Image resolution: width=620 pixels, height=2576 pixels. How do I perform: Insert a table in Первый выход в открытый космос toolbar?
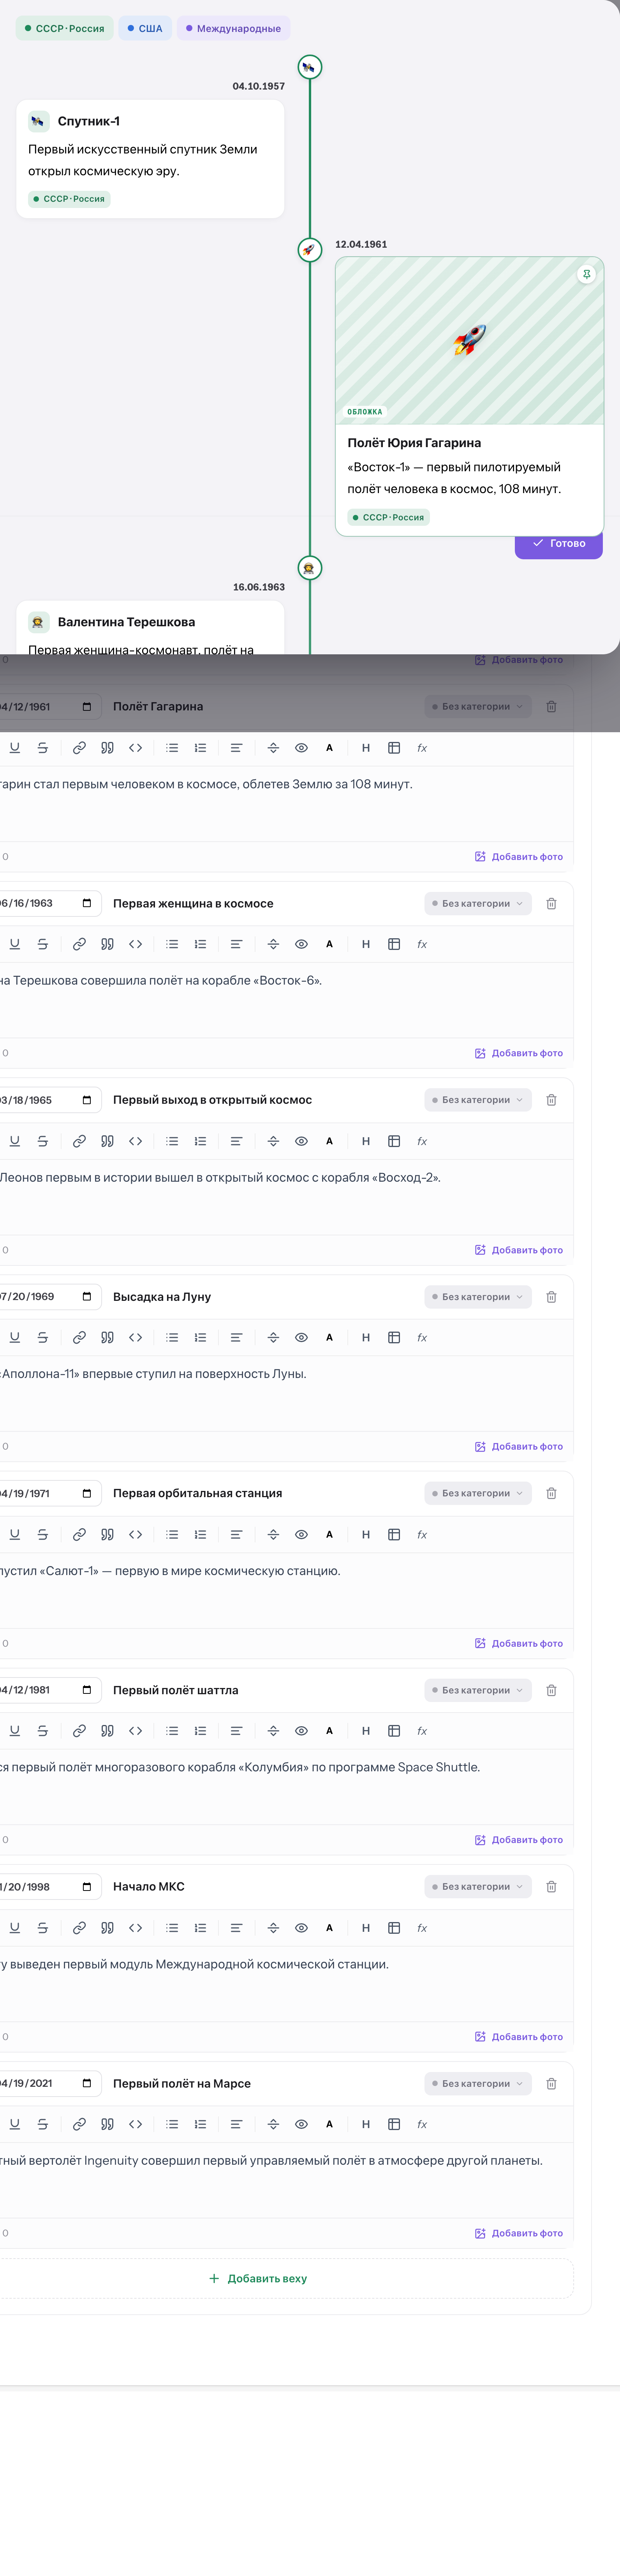394,1141
